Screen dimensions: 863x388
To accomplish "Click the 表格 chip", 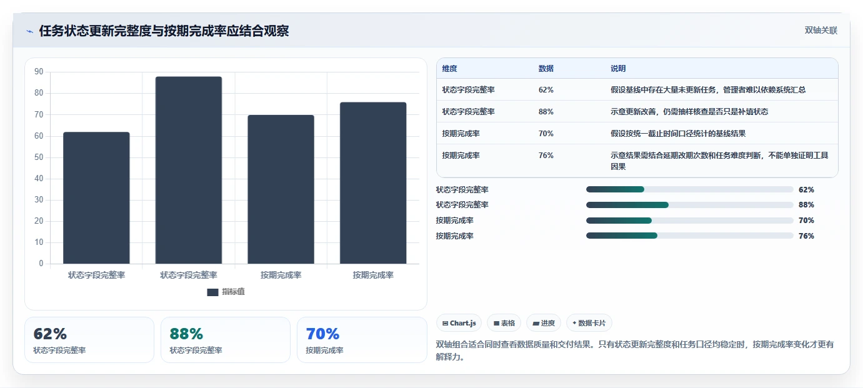I will coord(504,323).
